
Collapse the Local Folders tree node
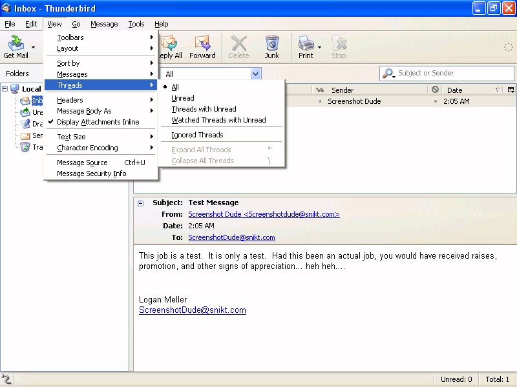[5, 88]
